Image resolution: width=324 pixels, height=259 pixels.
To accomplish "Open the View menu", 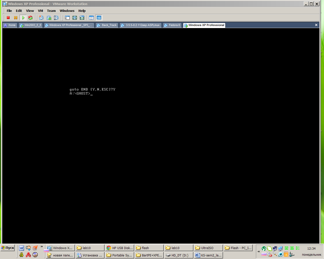I will point(30,11).
